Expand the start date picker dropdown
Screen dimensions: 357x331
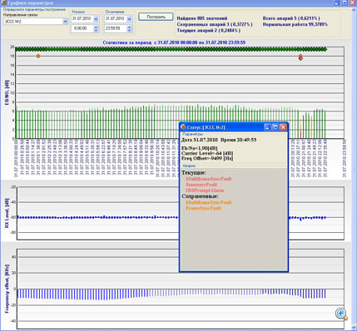pos(96,18)
